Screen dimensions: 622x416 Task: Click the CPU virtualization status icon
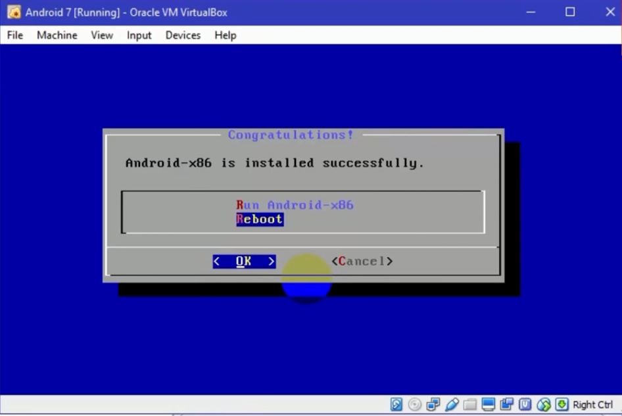[x=525, y=405]
